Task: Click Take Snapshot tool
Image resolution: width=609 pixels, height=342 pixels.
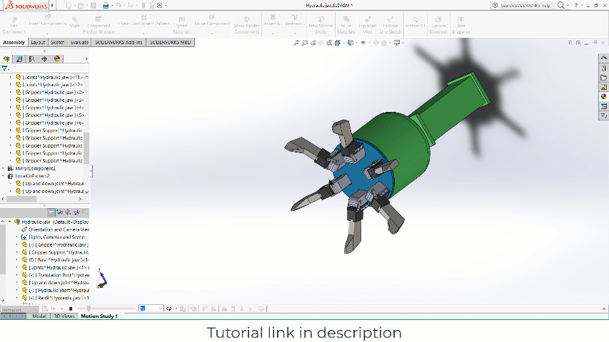Action: pyautogui.click(x=461, y=25)
